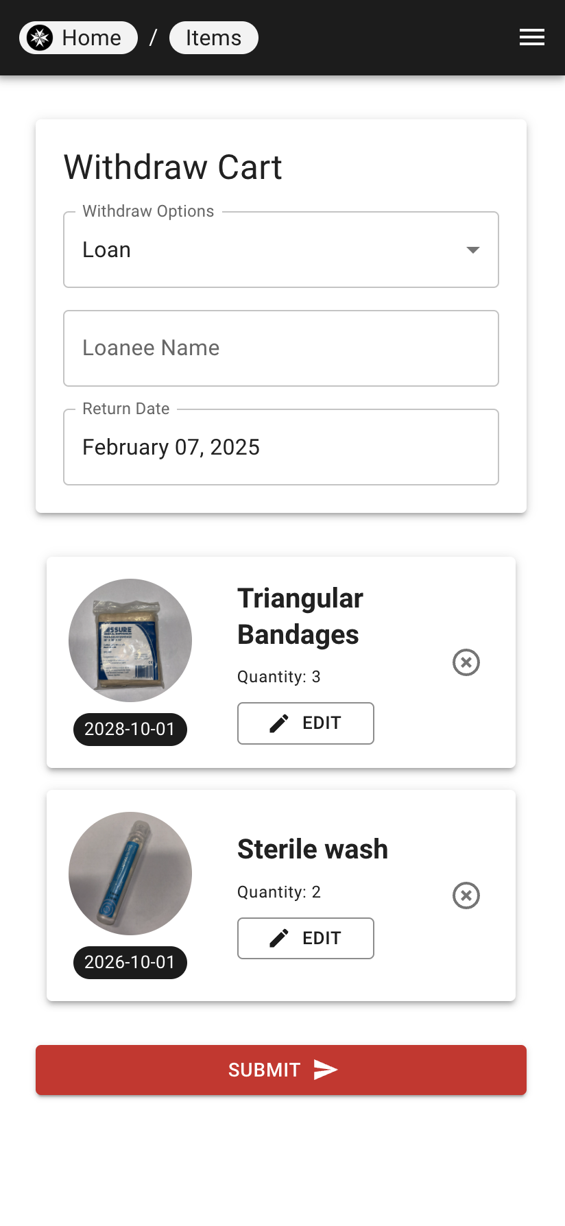565x1226 pixels.
Task: Remove Sterile wash with the X icon
Action: [466, 896]
